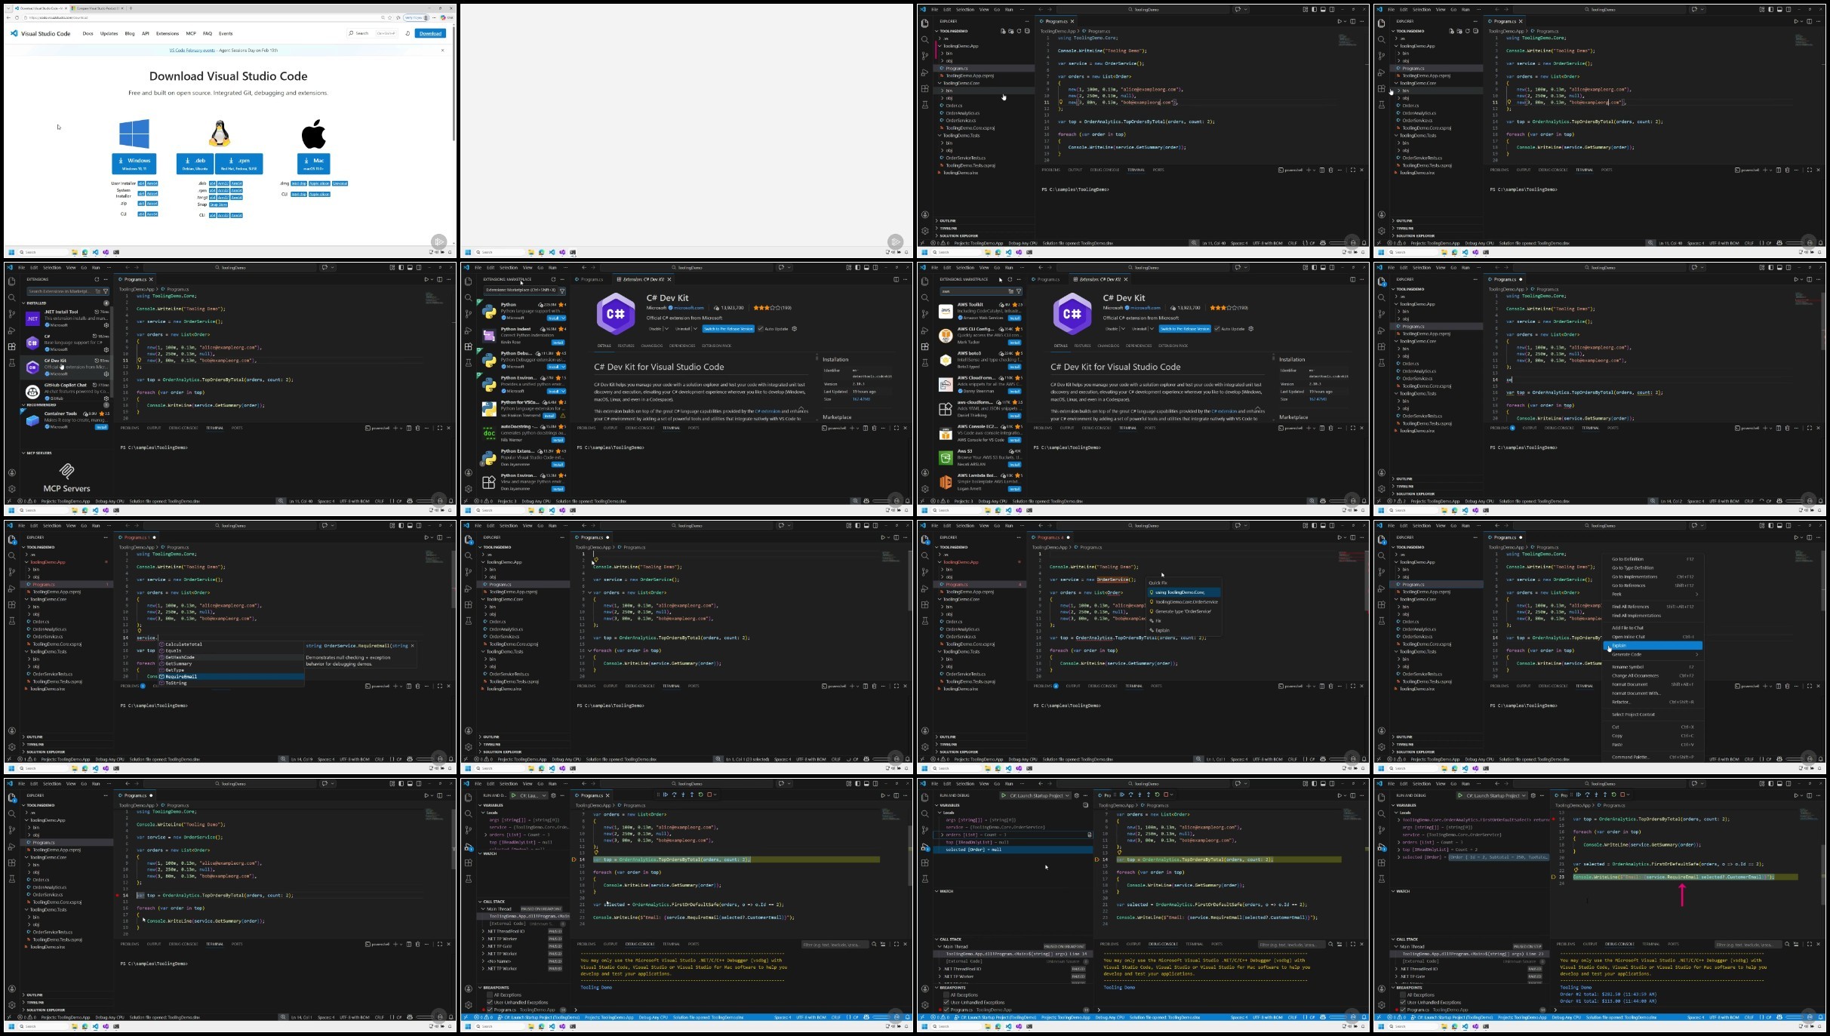Select RequireEmail in the IntelliSense suggestion list
This screenshot has width=1830, height=1036.
pyautogui.click(x=181, y=676)
